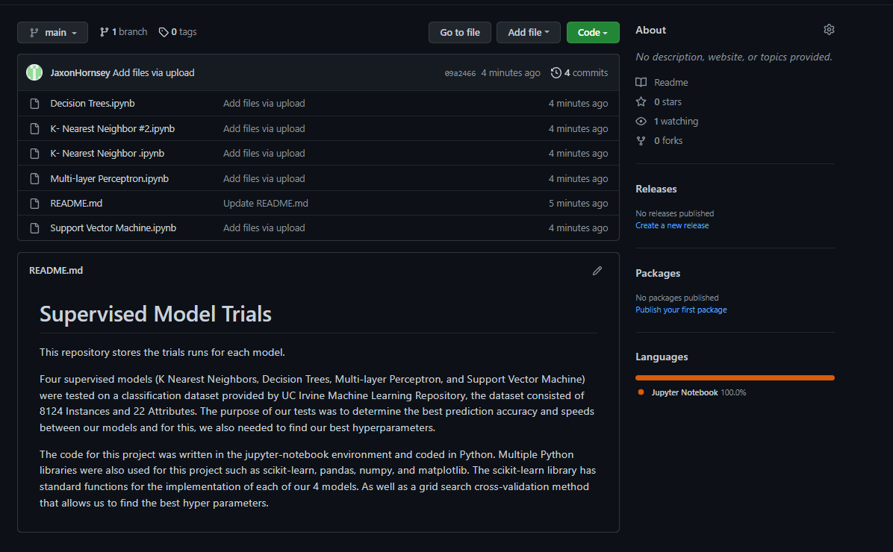Click the Readme book icon
The image size is (893, 552).
641,82
